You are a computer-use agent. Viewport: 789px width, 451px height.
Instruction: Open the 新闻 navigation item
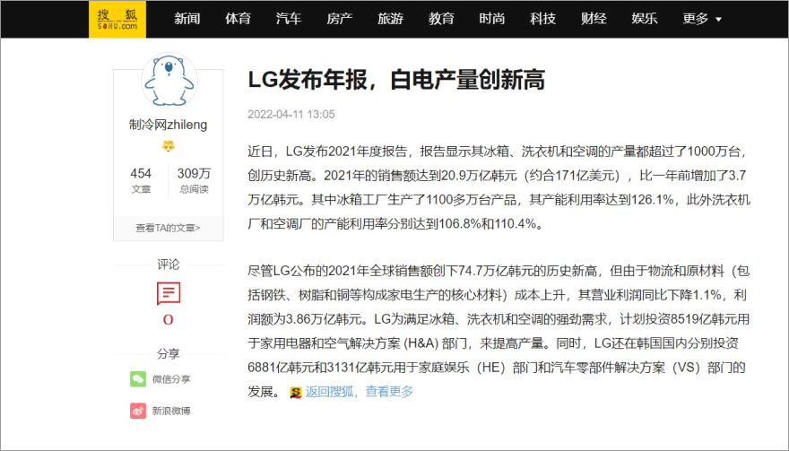187,19
